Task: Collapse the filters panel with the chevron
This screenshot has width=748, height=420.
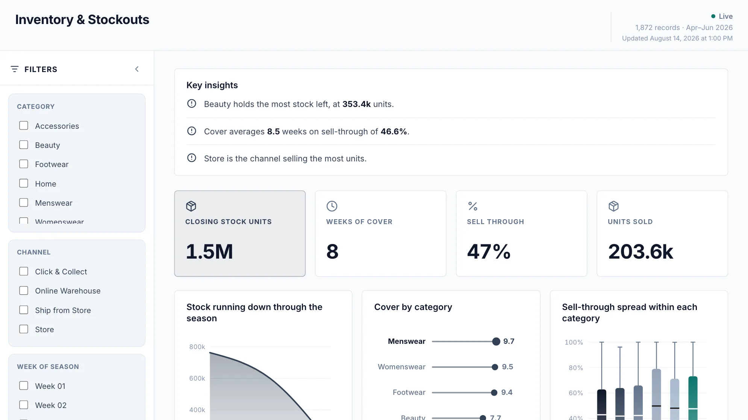Action: (137, 69)
